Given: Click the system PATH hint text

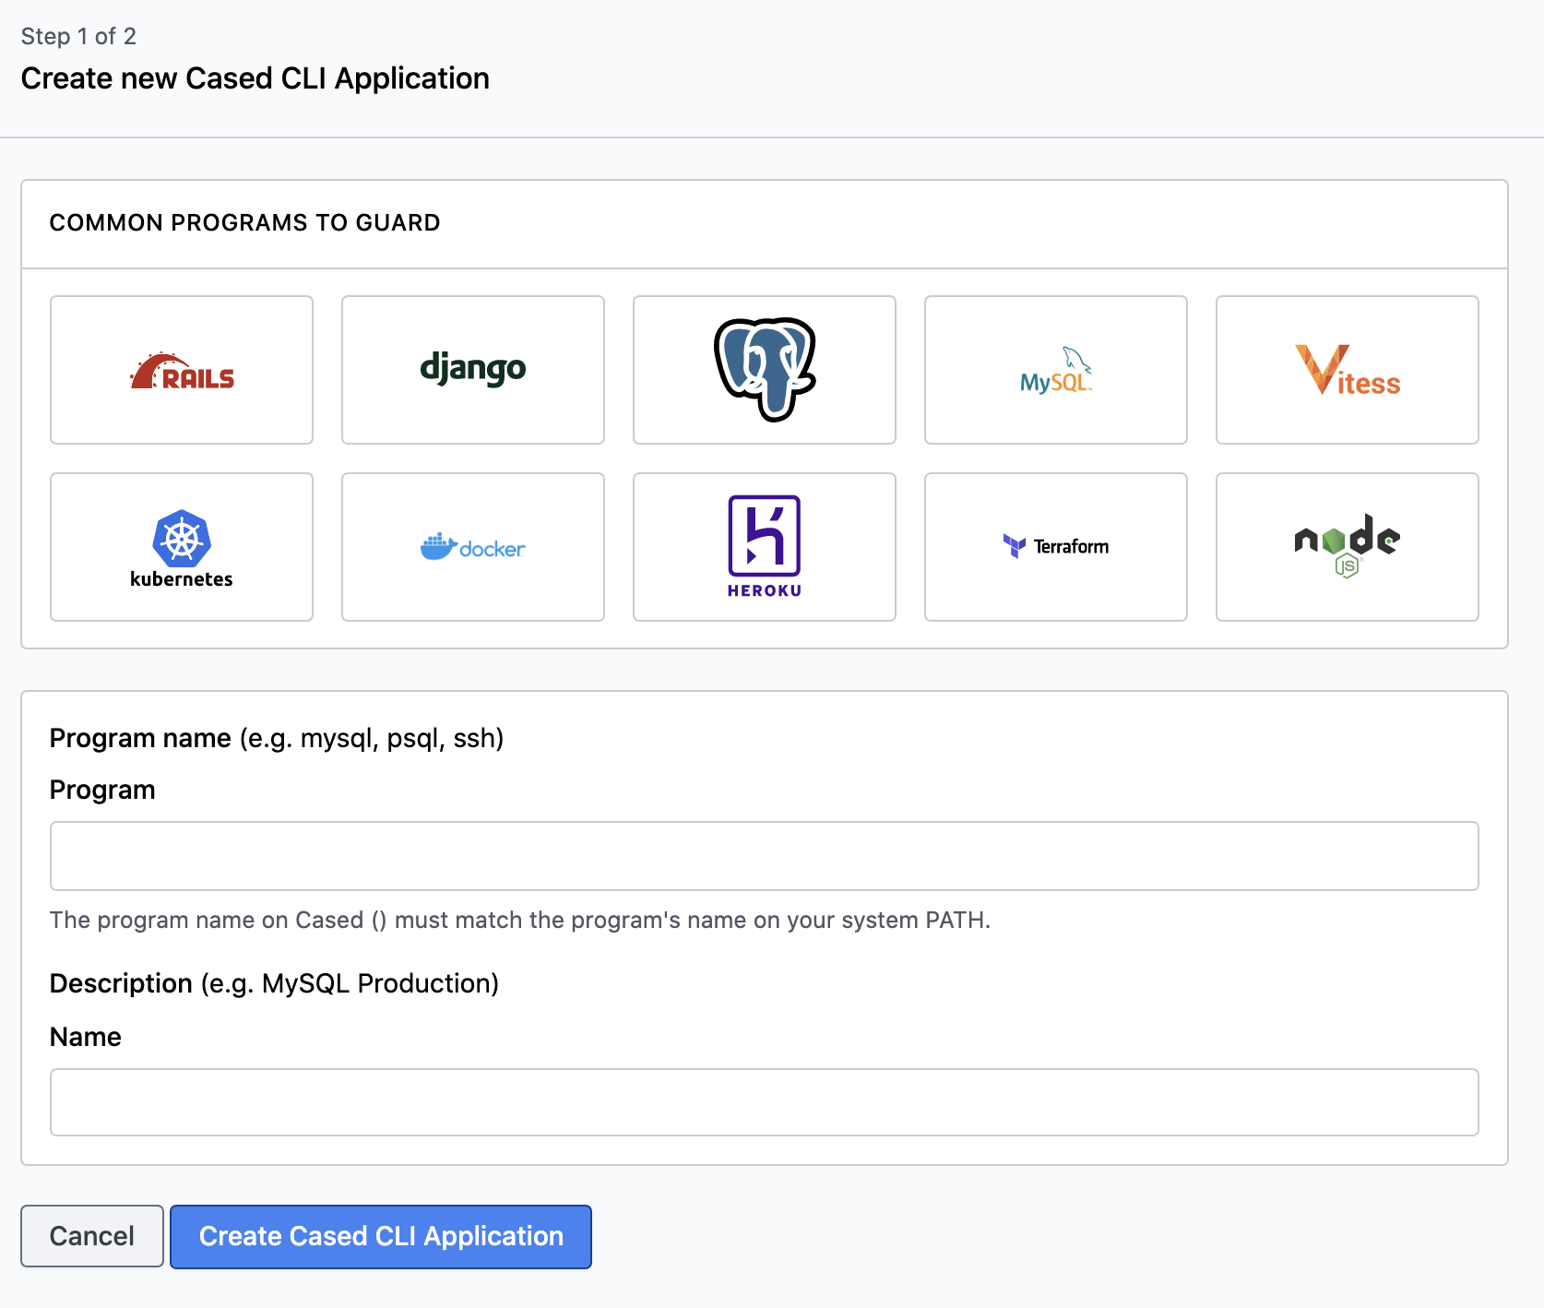Looking at the screenshot, I should click(x=520, y=920).
